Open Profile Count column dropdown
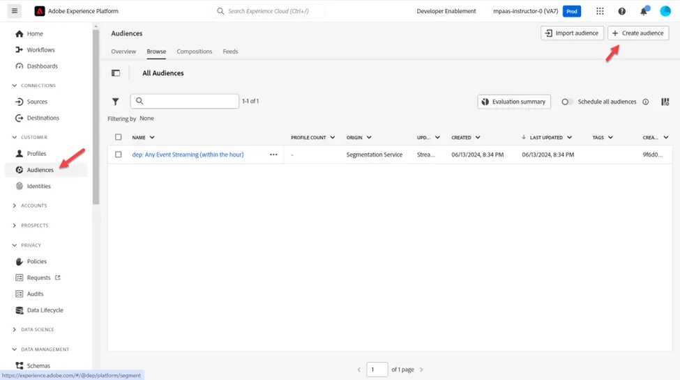This screenshot has height=380, width=680. [333, 137]
